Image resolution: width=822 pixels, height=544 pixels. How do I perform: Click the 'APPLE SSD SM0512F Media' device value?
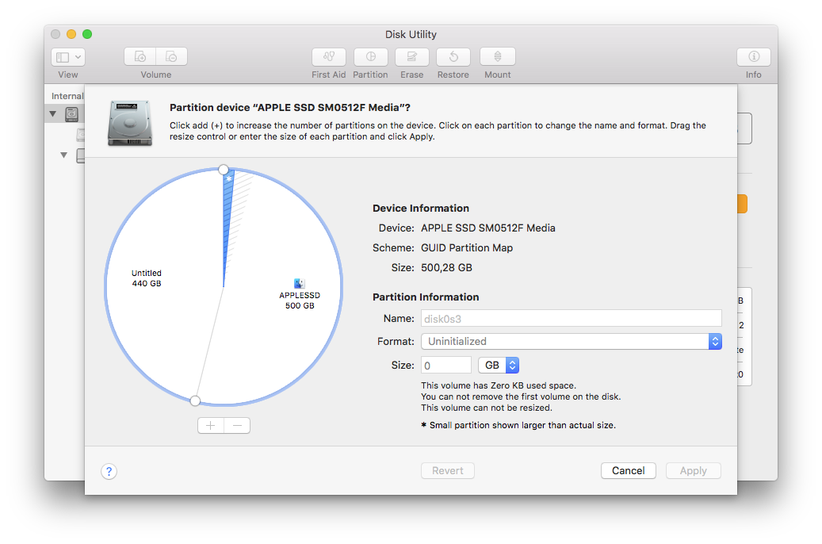[488, 228]
